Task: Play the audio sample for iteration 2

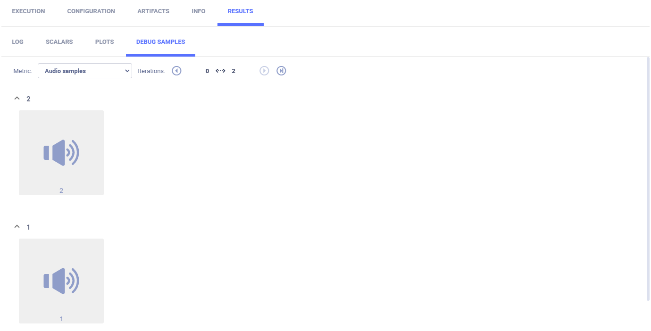Action: 61,152
